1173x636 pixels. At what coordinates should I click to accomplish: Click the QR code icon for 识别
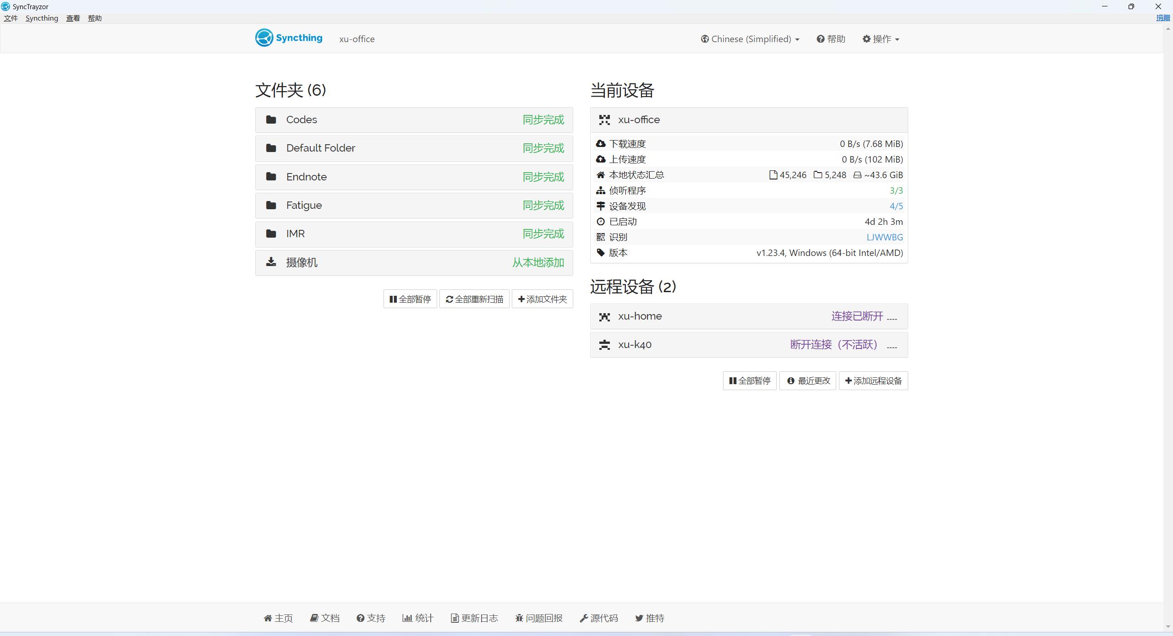pyautogui.click(x=601, y=237)
